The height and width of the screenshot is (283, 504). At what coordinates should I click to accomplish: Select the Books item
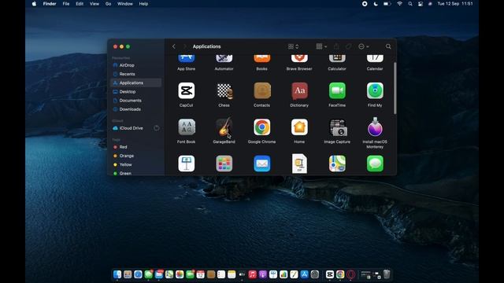point(262,63)
